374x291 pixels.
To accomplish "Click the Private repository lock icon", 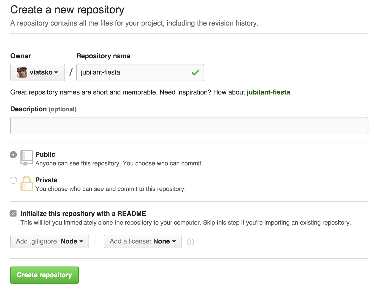I will click(x=26, y=183).
